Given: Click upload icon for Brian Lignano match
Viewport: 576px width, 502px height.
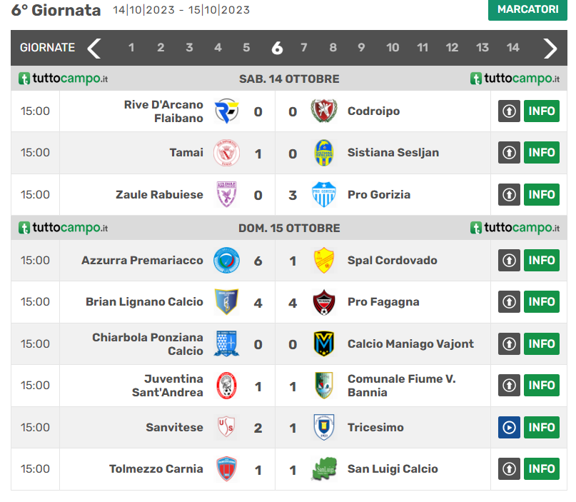Looking at the screenshot, I should click(x=509, y=302).
